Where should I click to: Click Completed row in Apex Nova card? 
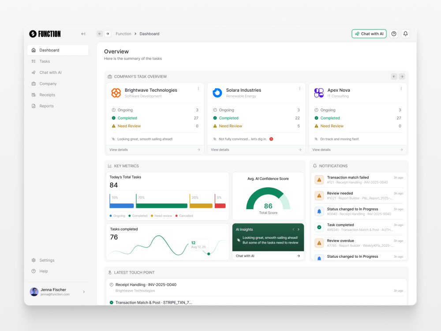(358, 118)
